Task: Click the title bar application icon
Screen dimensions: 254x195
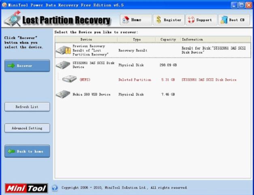Action: coord(4,5)
